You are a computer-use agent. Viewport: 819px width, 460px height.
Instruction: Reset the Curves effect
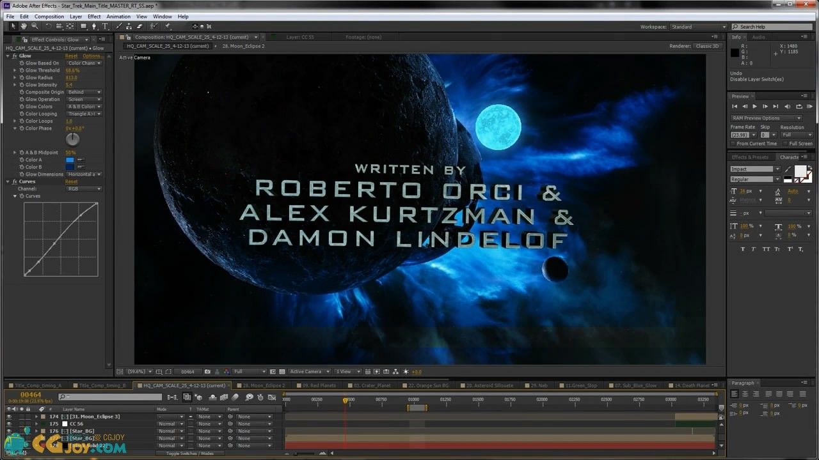[x=71, y=181]
